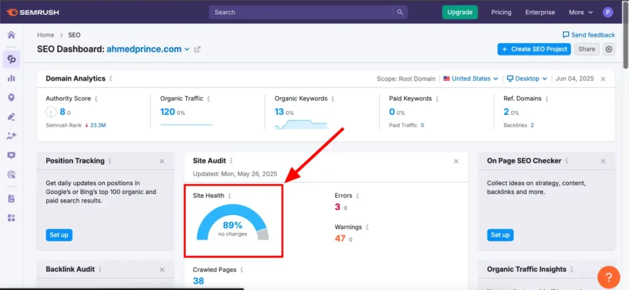Click the Upgrade button
The height and width of the screenshot is (290, 629).
coord(459,12)
